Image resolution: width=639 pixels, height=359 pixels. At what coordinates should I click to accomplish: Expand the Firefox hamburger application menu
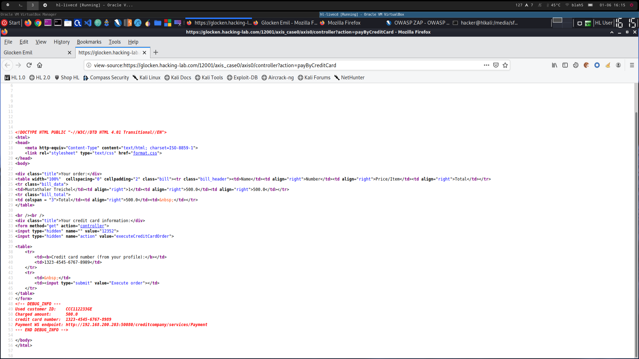(x=632, y=65)
